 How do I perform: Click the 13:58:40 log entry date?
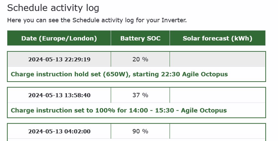pyautogui.click(x=59, y=95)
